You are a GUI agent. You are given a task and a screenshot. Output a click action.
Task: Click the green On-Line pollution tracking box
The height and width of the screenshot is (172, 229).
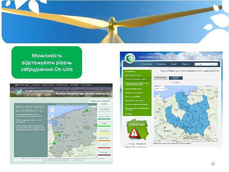click(47, 62)
